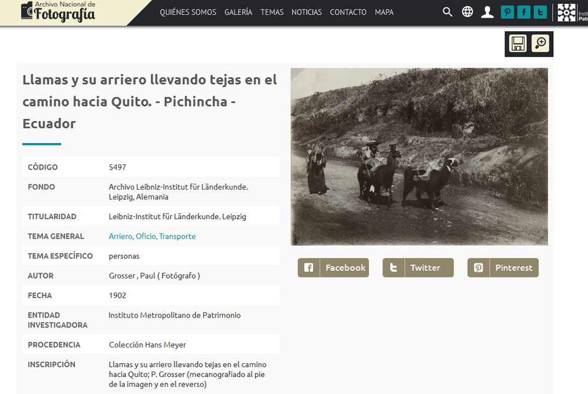Open the Temas menu item

272,12
